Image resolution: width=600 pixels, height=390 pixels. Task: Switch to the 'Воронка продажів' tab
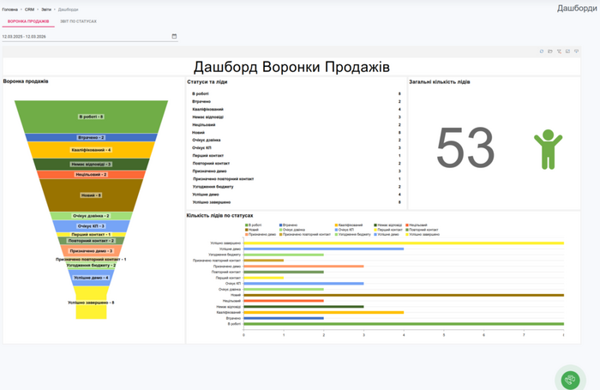coord(28,21)
